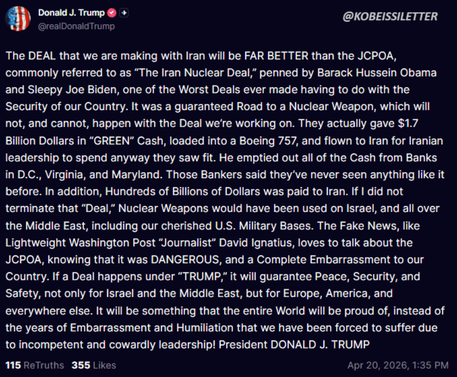Screen dimensions: 457x377
Task: Open the Donald J. Trump display name
Action: tap(71, 13)
